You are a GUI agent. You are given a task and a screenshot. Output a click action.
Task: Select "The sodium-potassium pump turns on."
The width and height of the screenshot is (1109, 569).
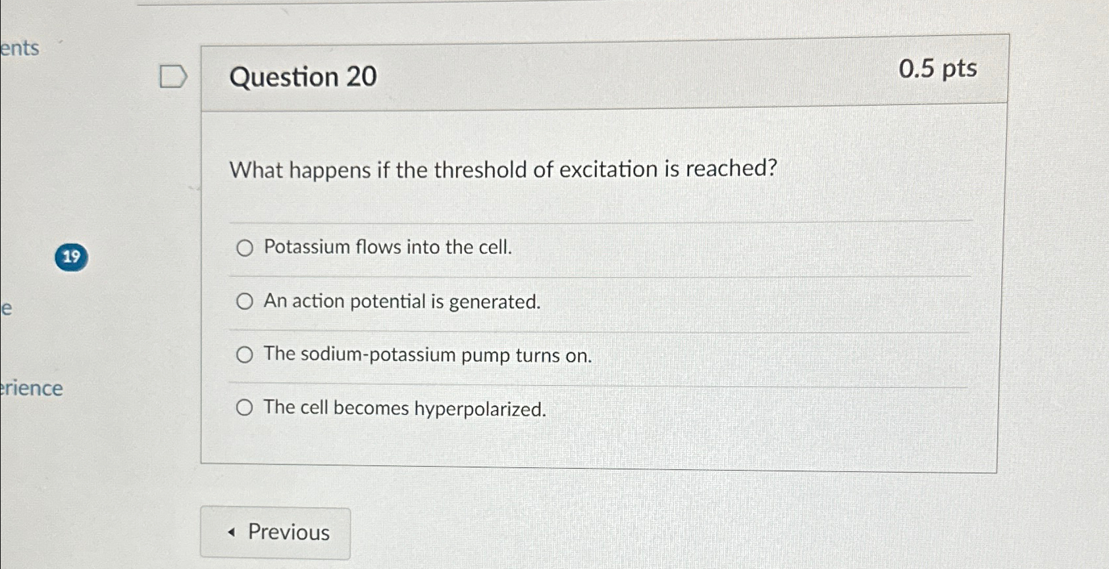246,355
